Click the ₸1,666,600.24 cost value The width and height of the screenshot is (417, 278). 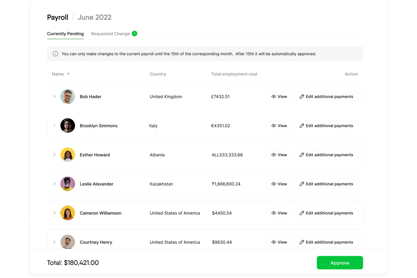pyautogui.click(x=226, y=184)
